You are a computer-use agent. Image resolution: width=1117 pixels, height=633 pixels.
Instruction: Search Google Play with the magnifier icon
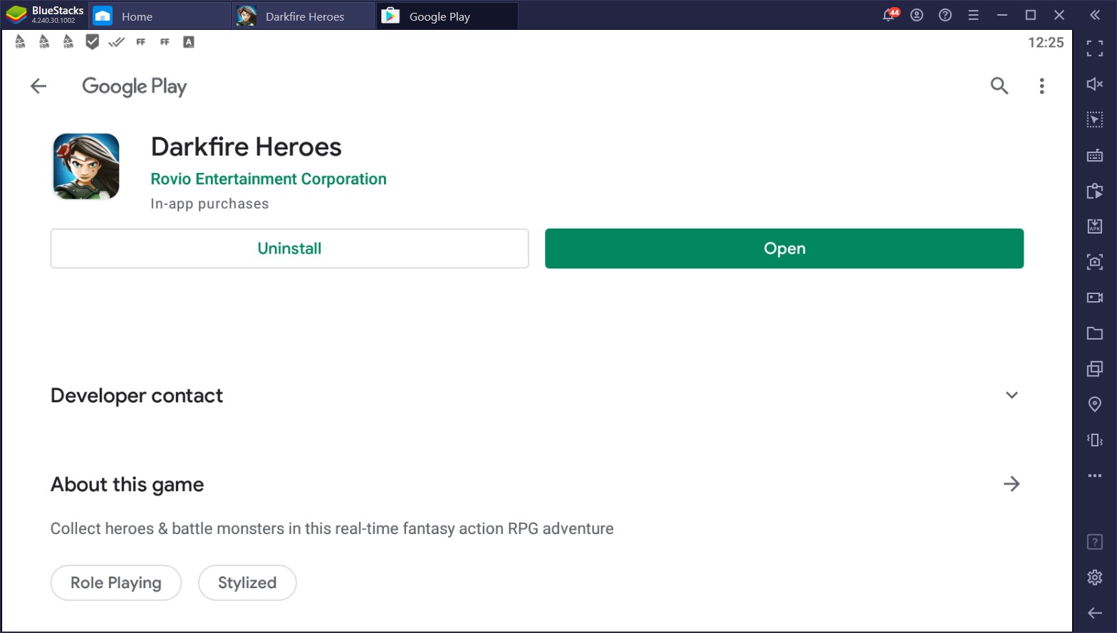[x=999, y=86]
